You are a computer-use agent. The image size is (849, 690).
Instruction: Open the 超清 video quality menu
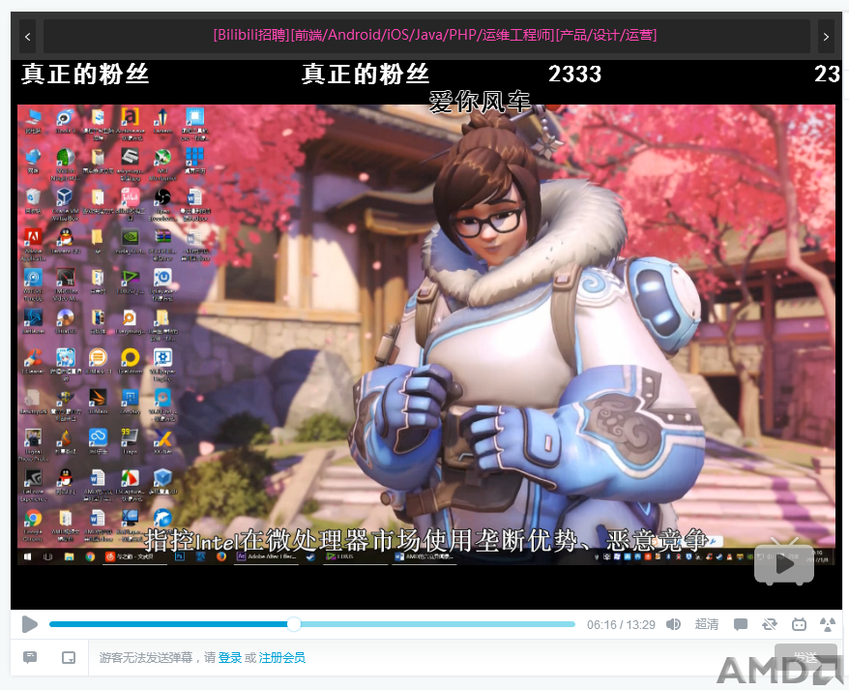707,624
